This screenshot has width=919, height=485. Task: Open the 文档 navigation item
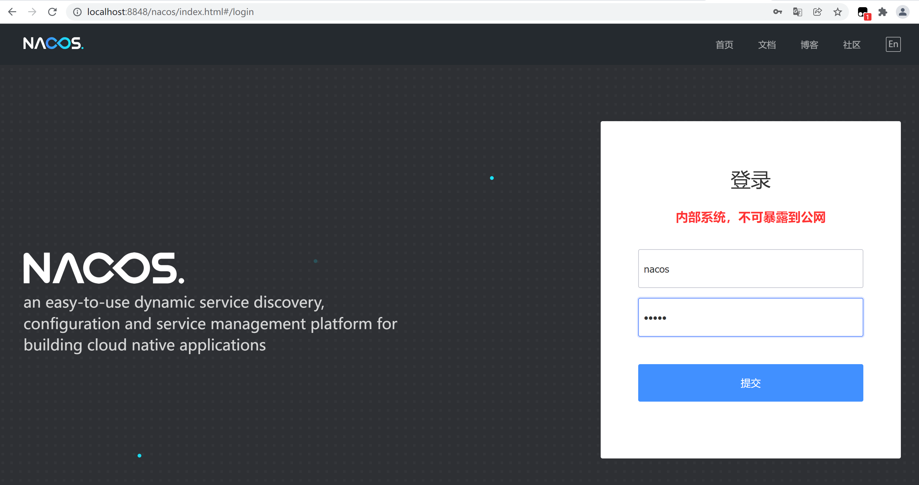coord(766,45)
